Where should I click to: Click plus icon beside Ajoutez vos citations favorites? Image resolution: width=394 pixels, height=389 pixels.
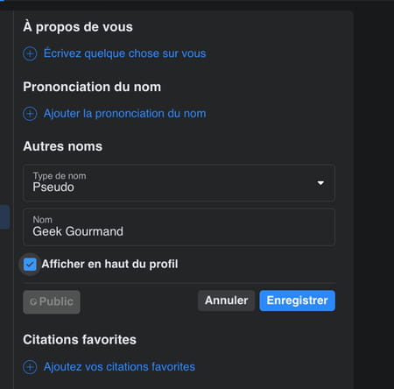point(30,367)
